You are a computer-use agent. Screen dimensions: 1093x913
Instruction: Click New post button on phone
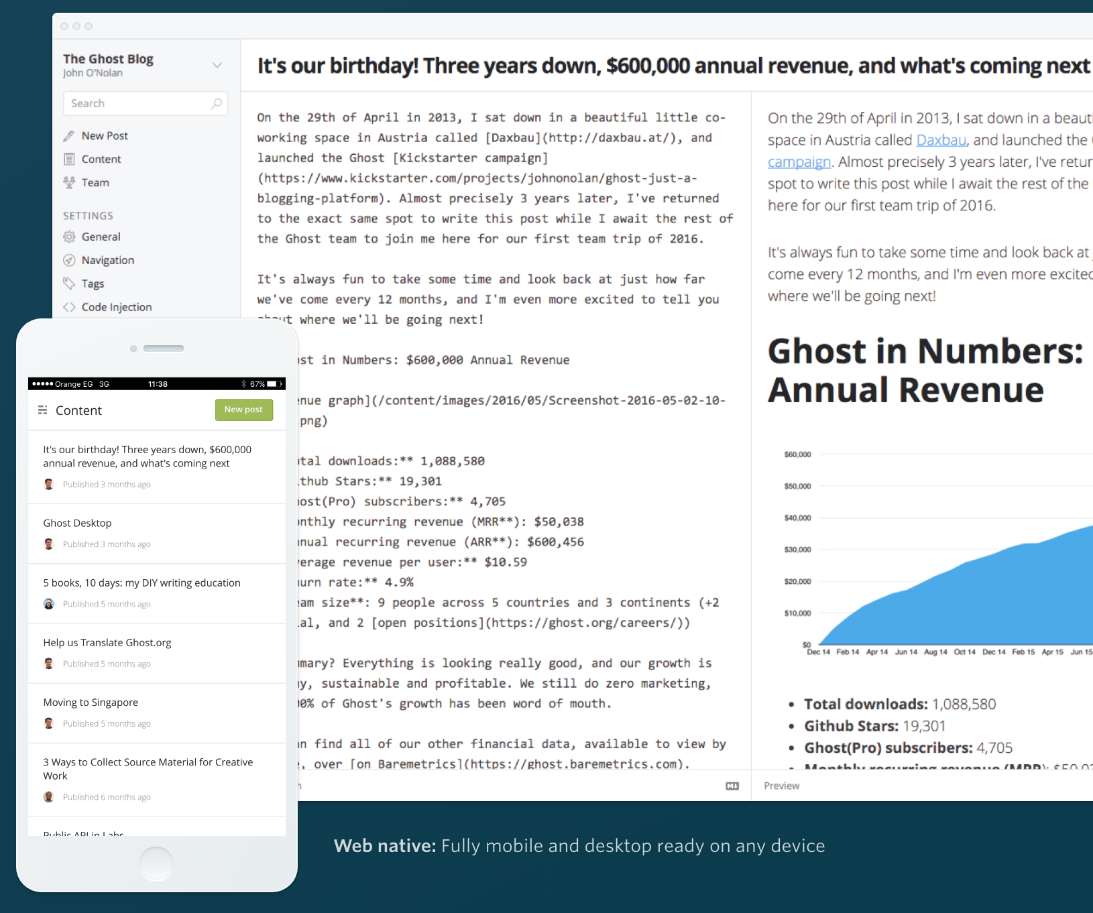coord(244,410)
